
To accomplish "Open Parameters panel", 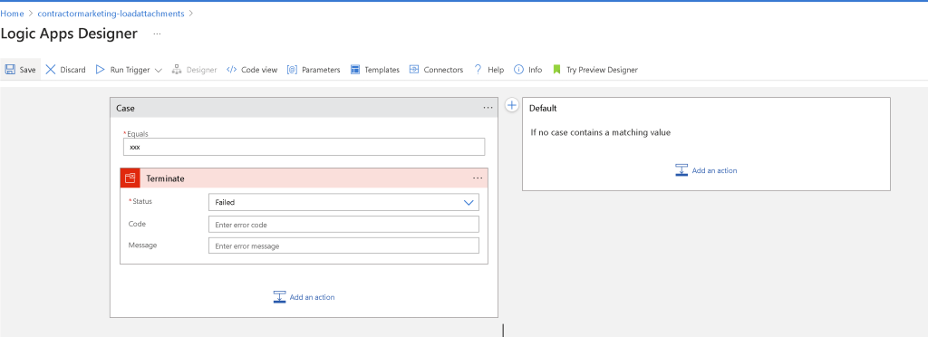I will click(314, 69).
